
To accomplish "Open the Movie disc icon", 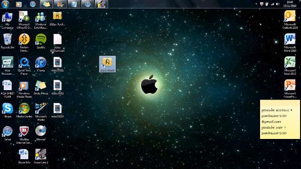I will pyautogui.click(x=41, y=133).
